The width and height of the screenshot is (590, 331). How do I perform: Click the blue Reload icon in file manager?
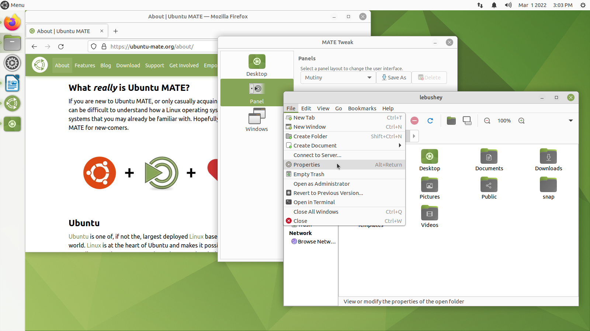point(430,121)
